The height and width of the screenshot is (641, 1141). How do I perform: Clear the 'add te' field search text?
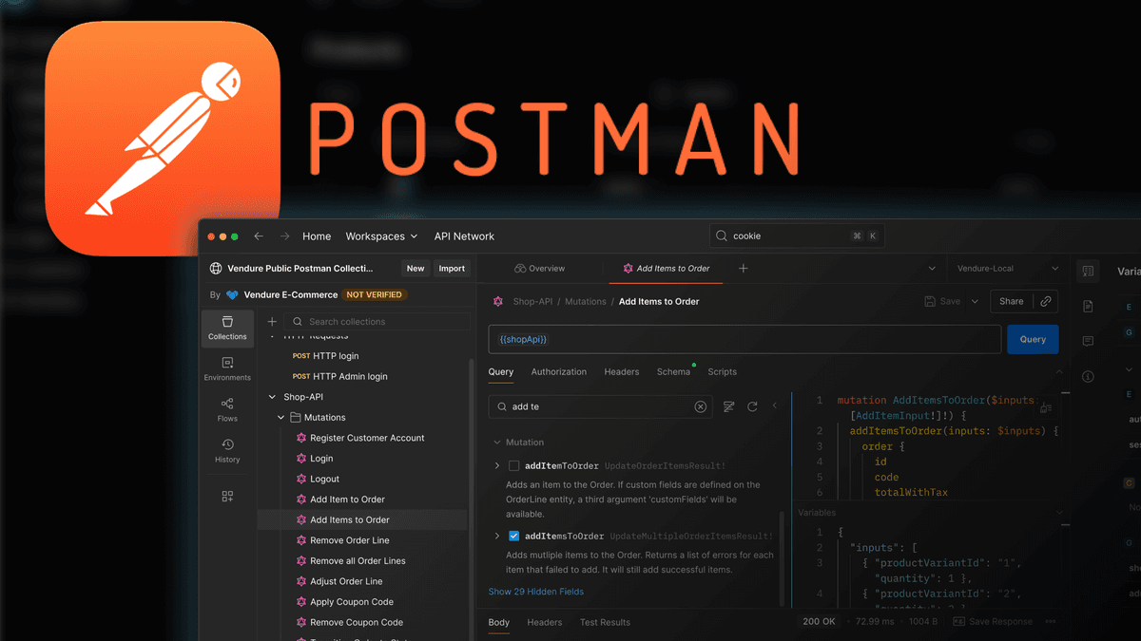coord(701,406)
